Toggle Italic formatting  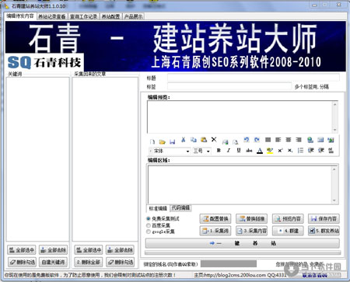(x=229, y=151)
